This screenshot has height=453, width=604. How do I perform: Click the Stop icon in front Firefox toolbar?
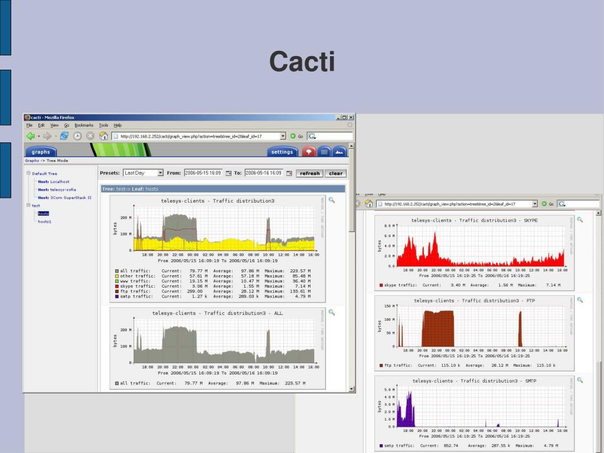(x=90, y=136)
